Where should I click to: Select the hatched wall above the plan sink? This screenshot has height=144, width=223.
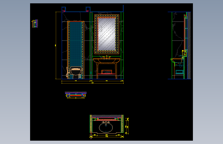(107, 116)
